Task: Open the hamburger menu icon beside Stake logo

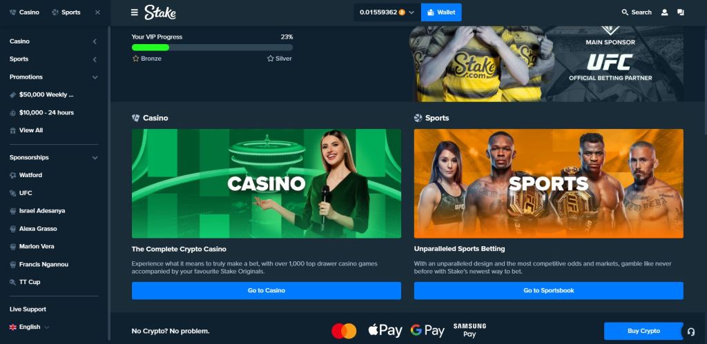Action: (x=135, y=12)
